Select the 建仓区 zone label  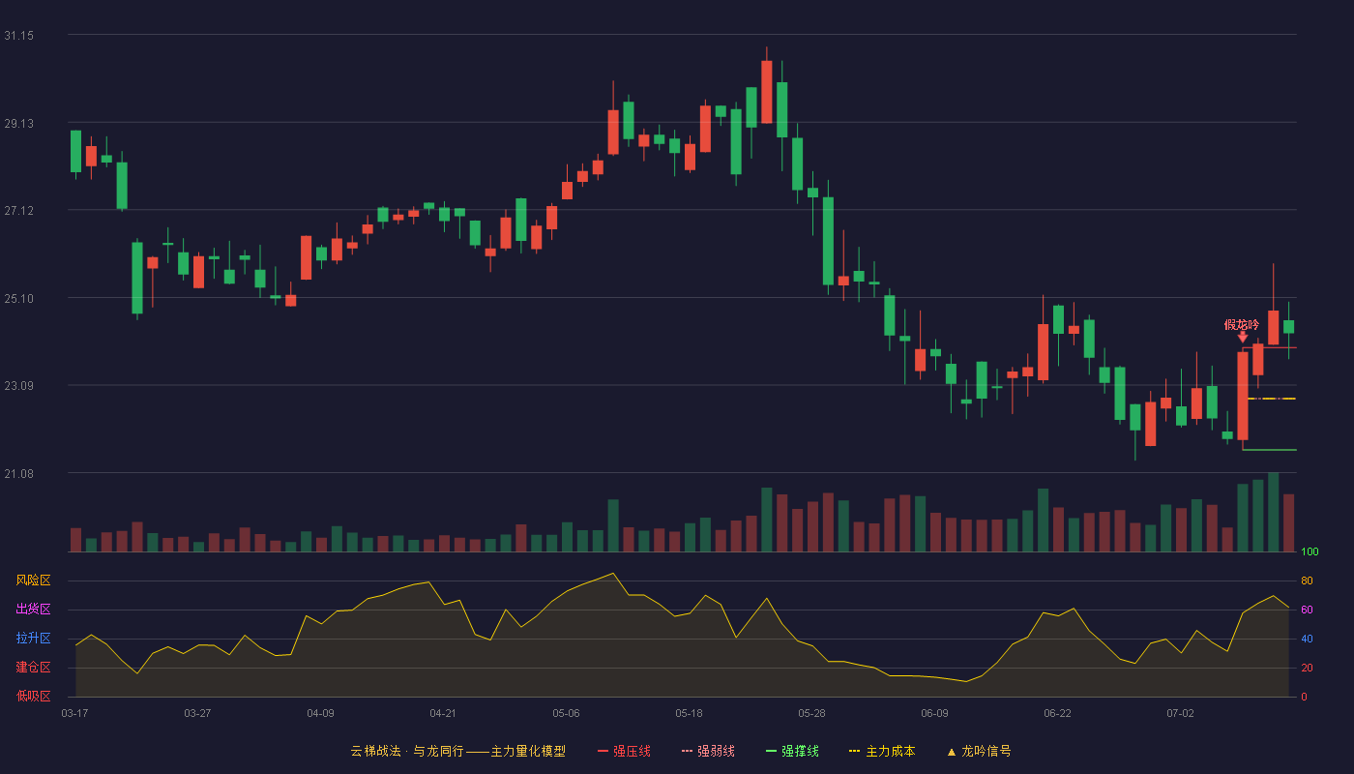(33, 668)
